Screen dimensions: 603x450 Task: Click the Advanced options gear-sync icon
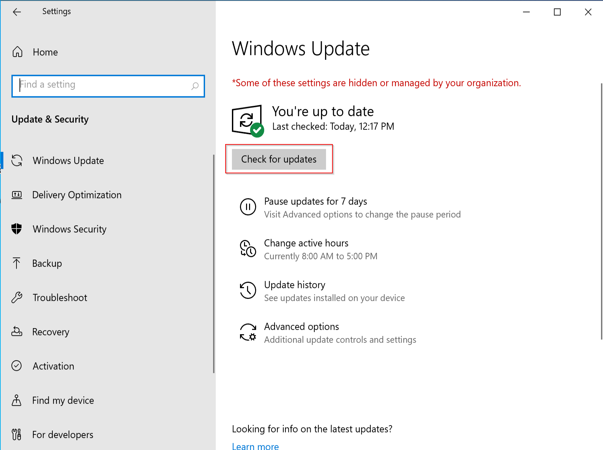pyautogui.click(x=248, y=332)
